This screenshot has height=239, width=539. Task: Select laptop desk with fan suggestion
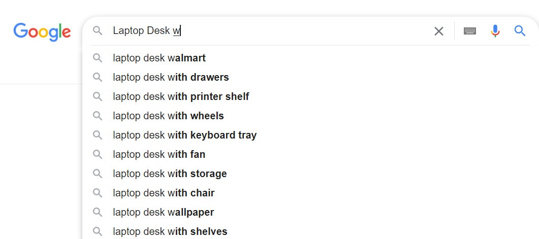pos(159,154)
